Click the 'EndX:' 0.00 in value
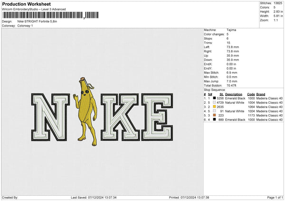 point(231,64)
